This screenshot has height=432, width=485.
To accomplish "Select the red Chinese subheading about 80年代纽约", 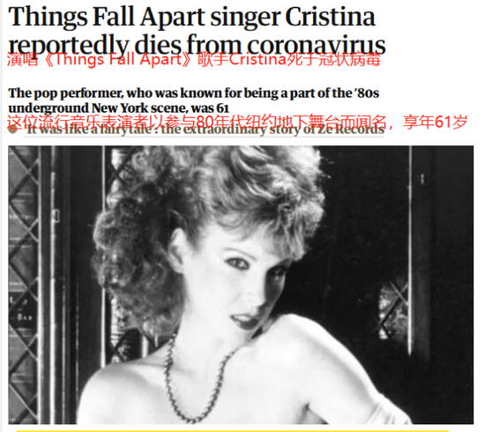I will click(x=237, y=123).
